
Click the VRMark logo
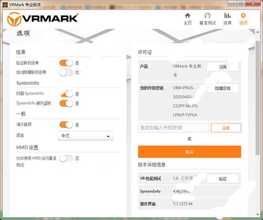(x=43, y=19)
